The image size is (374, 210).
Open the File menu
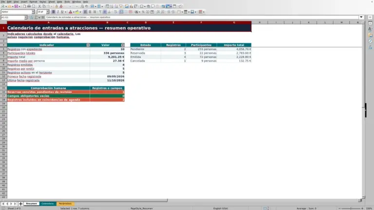(x=3, y=1)
